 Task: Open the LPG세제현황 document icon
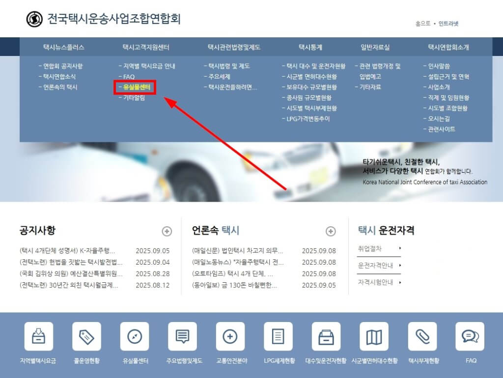(278, 336)
